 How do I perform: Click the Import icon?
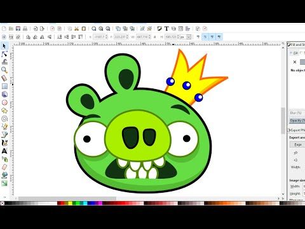pos(36,29)
